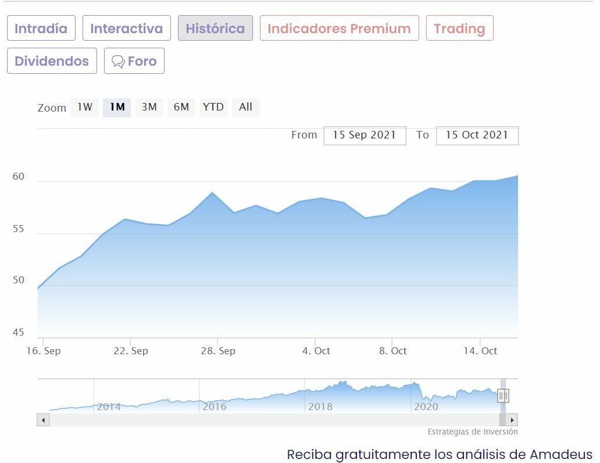
Task: Click the 55 price axis label
Action: (19, 229)
